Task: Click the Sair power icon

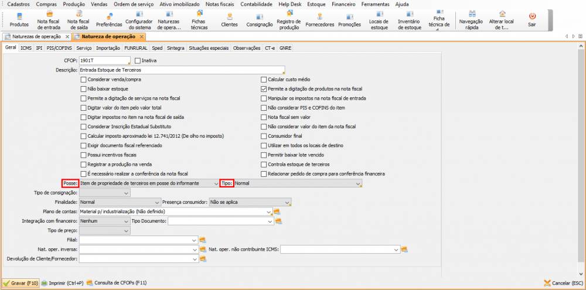Action: [x=532, y=19]
